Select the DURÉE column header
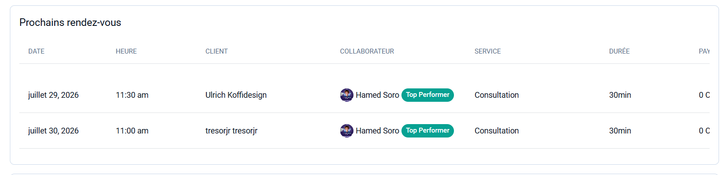Screen dimensions: 728x175 tap(619, 51)
